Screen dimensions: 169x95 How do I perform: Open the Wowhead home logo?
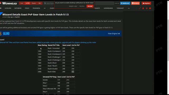click(x=9, y=3)
